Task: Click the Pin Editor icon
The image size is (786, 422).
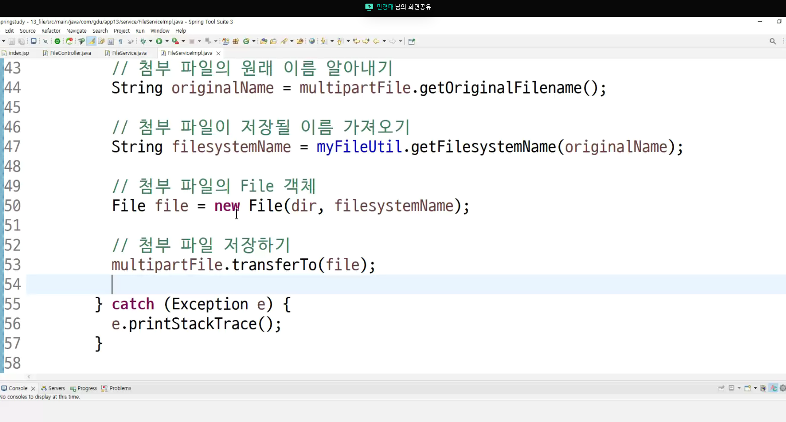Action: tap(411, 41)
